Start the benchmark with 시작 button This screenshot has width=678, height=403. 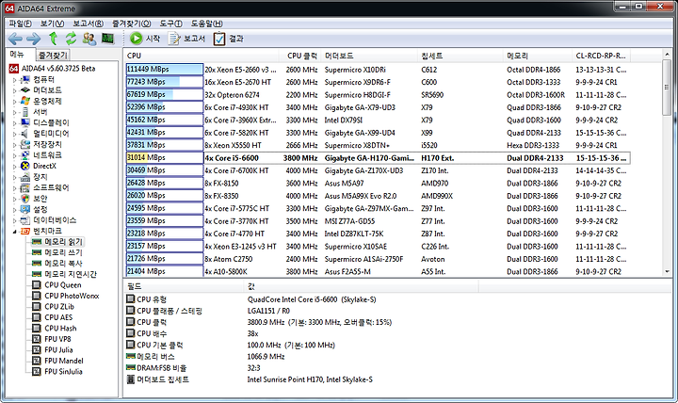[x=145, y=39]
